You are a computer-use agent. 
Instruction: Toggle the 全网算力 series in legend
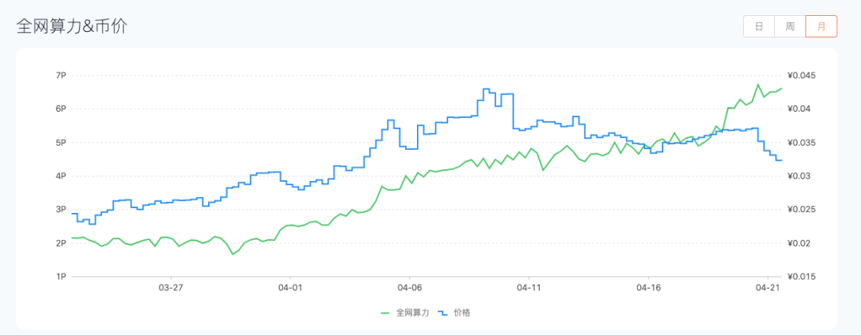coord(412,313)
